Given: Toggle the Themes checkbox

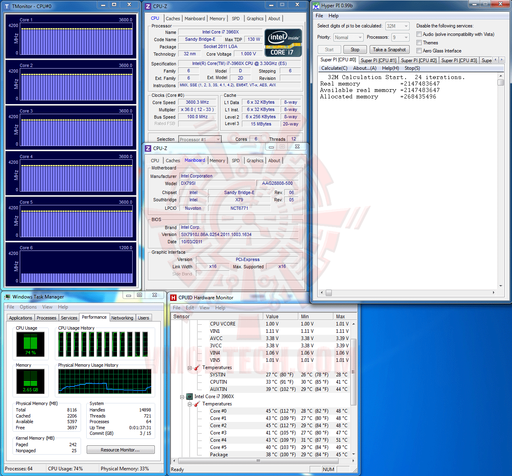Looking at the screenshot, I should pyautogui.click(x=419, y=42).
